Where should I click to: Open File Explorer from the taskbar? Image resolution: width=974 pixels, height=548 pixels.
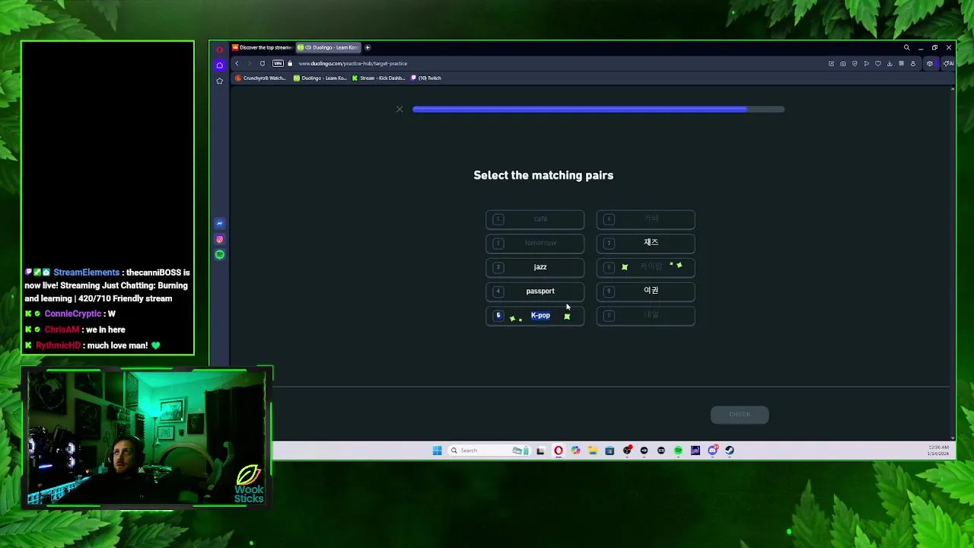click(x=593, y=451)
